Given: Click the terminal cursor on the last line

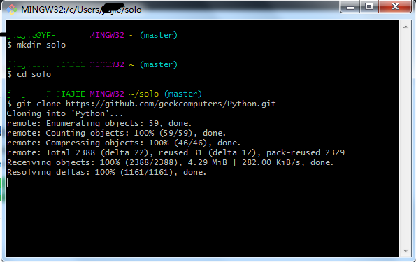Looking at the screenshot, I should 8,183.
